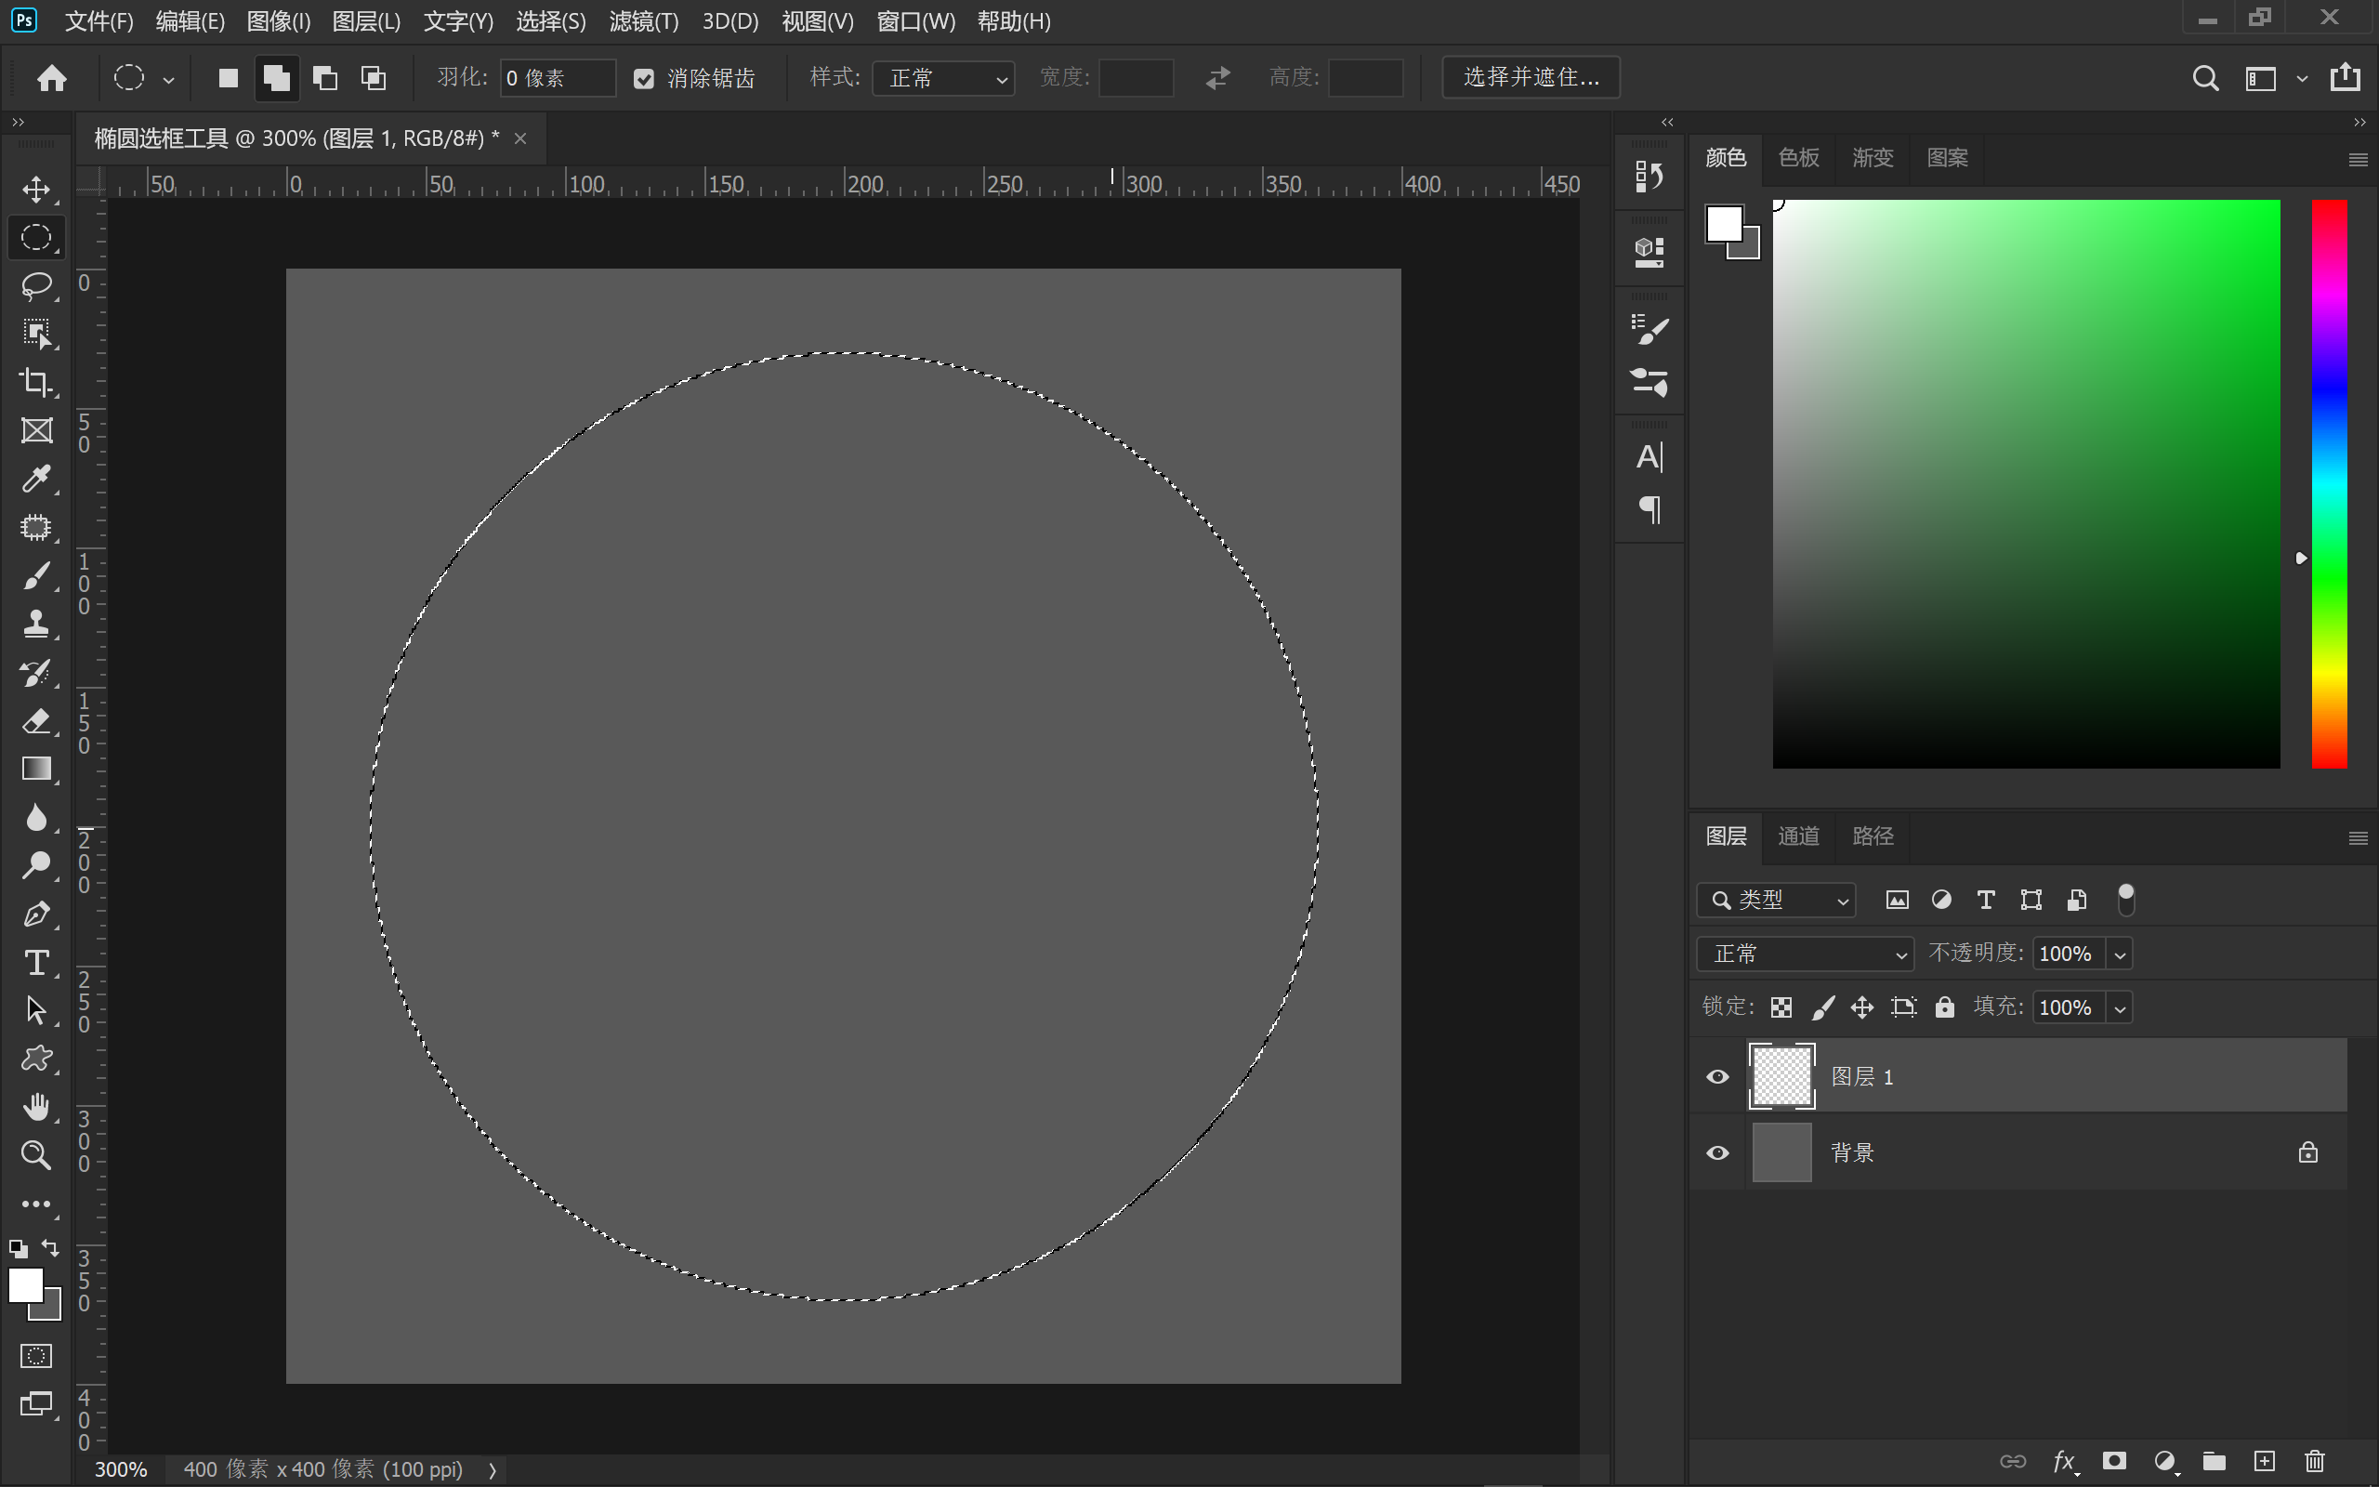Expand status bar info arrow
Screen dimensions: 2379x1487
493,1469
